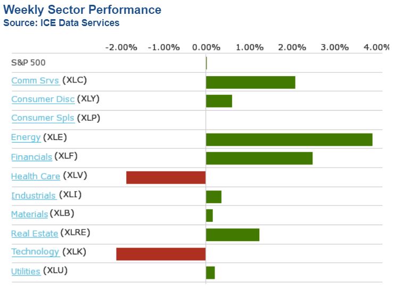Open the Real Estate sector link
The height and width of the screenshot is (290, 395).
click(35, 233)
